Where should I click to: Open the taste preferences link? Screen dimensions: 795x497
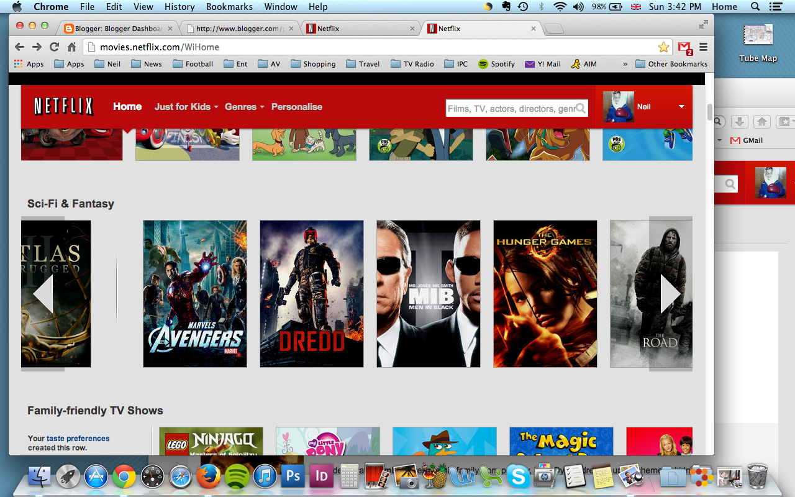coord(78,439)
